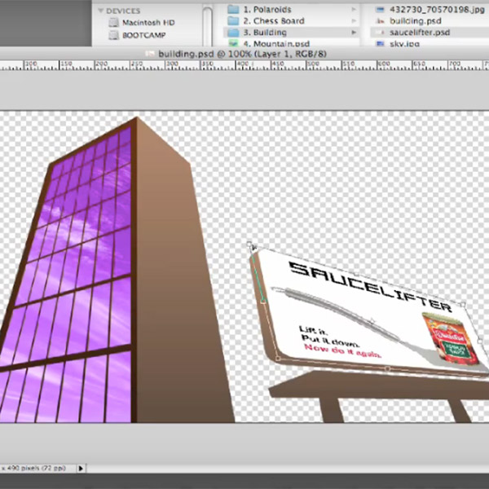Select the 432730_70570198.jpg file icon
Image resolution: width=489 pixels, height=489 pixels.
pyautogui.click(x=380, y=9)
